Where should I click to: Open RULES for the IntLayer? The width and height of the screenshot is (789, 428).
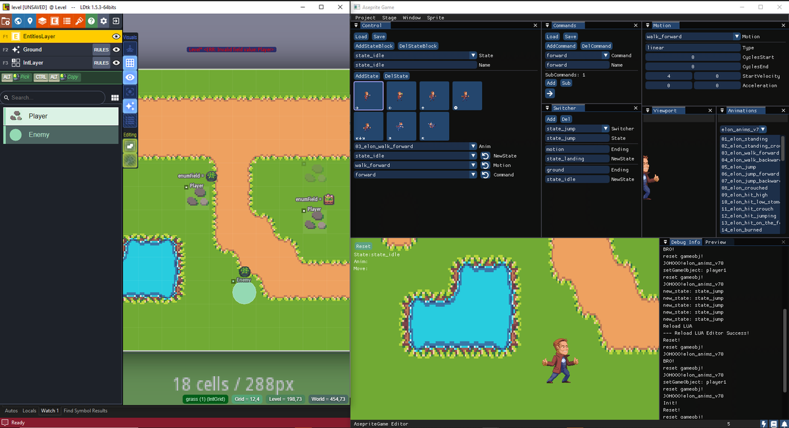pos(101,63)
